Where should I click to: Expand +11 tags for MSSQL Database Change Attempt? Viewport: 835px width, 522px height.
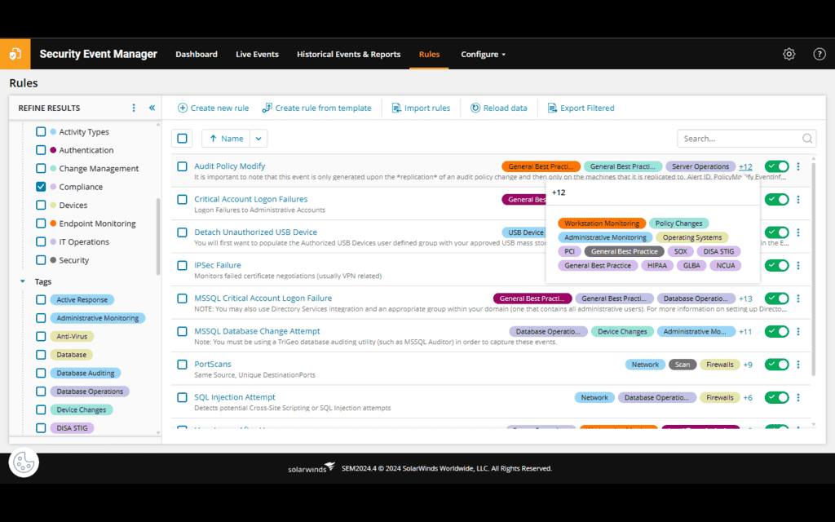point(745,332)
